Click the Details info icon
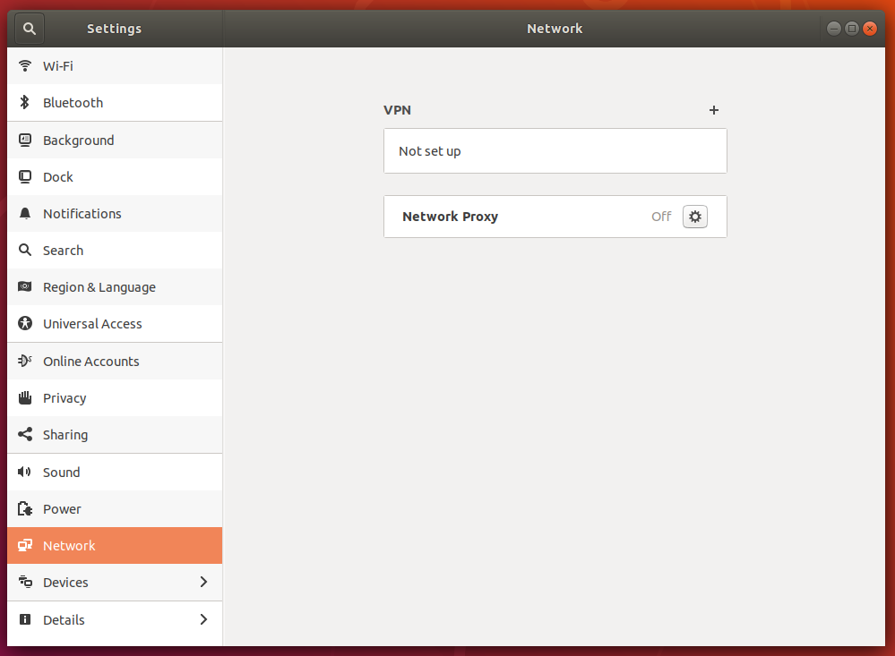Viewport: 895px width, 656px height. point(25,619)
